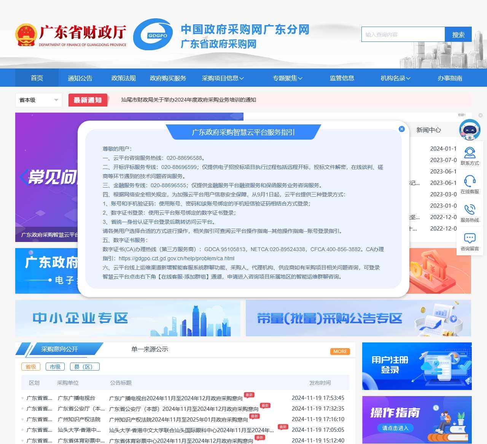Click the 区划 column header

[x=34, y=383]
